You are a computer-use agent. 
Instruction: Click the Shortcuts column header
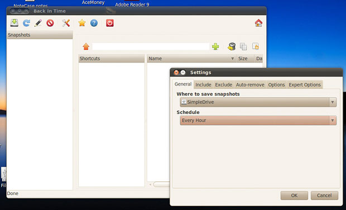[112, 59]
